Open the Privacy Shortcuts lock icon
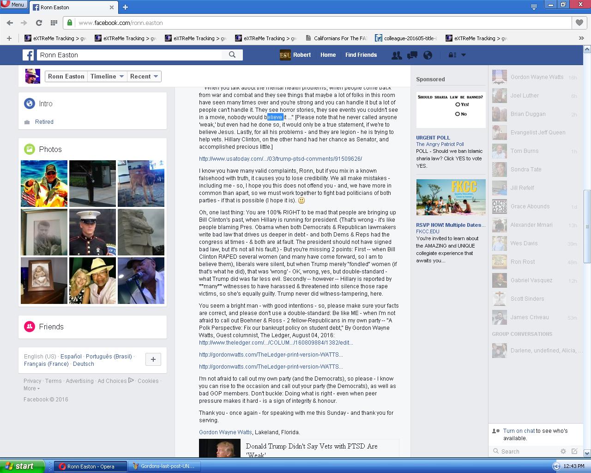This screenshot has height=473, width=591. click(452, 55)
